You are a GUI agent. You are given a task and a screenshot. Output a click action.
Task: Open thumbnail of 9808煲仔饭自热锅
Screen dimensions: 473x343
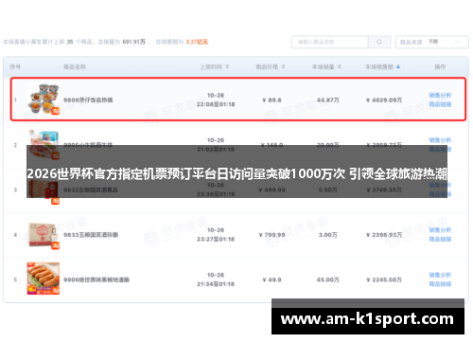coord(44,99)
